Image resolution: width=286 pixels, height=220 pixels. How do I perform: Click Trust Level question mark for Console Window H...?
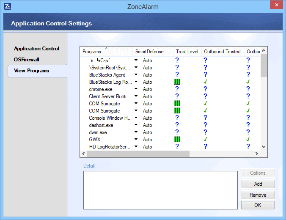pyautogui.click(x=177, y=118)
